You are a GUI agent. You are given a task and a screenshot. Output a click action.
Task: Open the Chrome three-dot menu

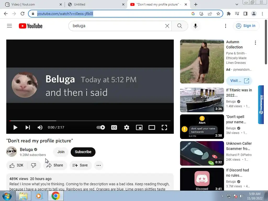tap(262, 14)
